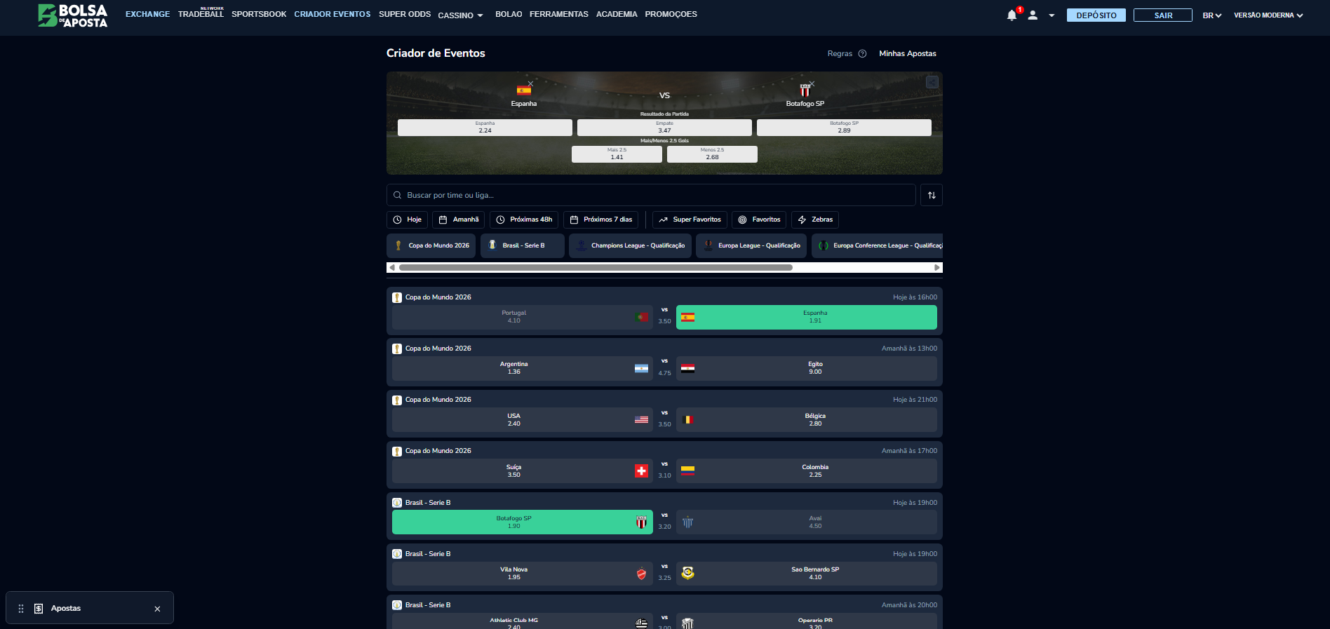Viewport: 1330px width, 629px height.
Task: Select Colombia at 2.25
Action: [x=807, y=471]
